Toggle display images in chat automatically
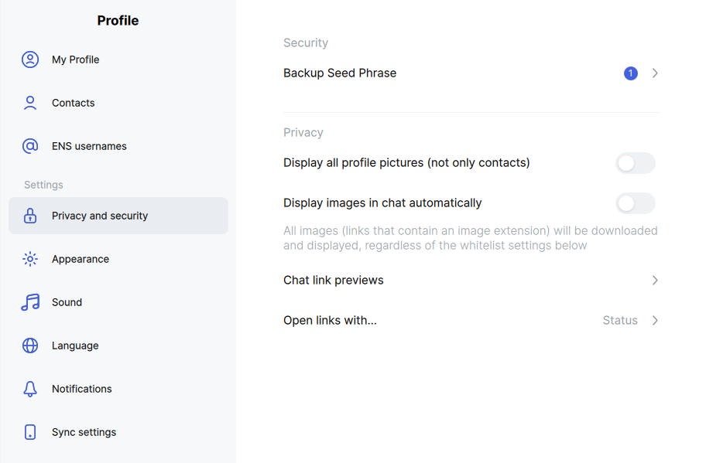Viewport: 706px width, 463px height. click(x=636, y=203)
